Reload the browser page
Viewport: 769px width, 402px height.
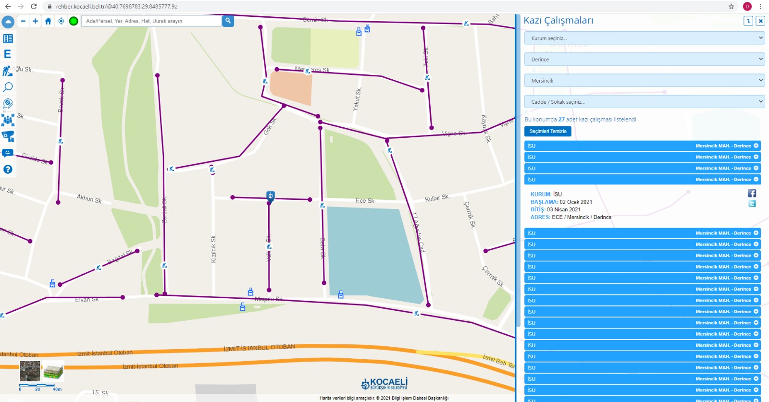tap(33, 6)
